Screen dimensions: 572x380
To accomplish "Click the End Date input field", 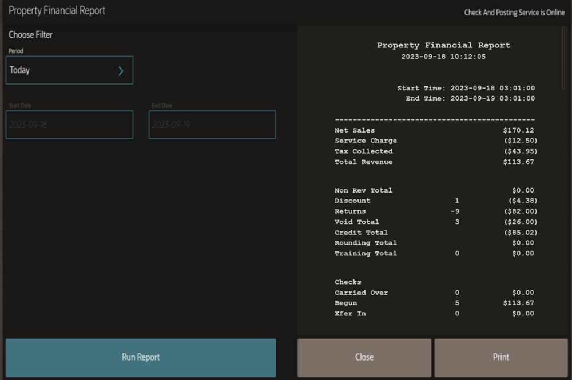I will (212, 125).
